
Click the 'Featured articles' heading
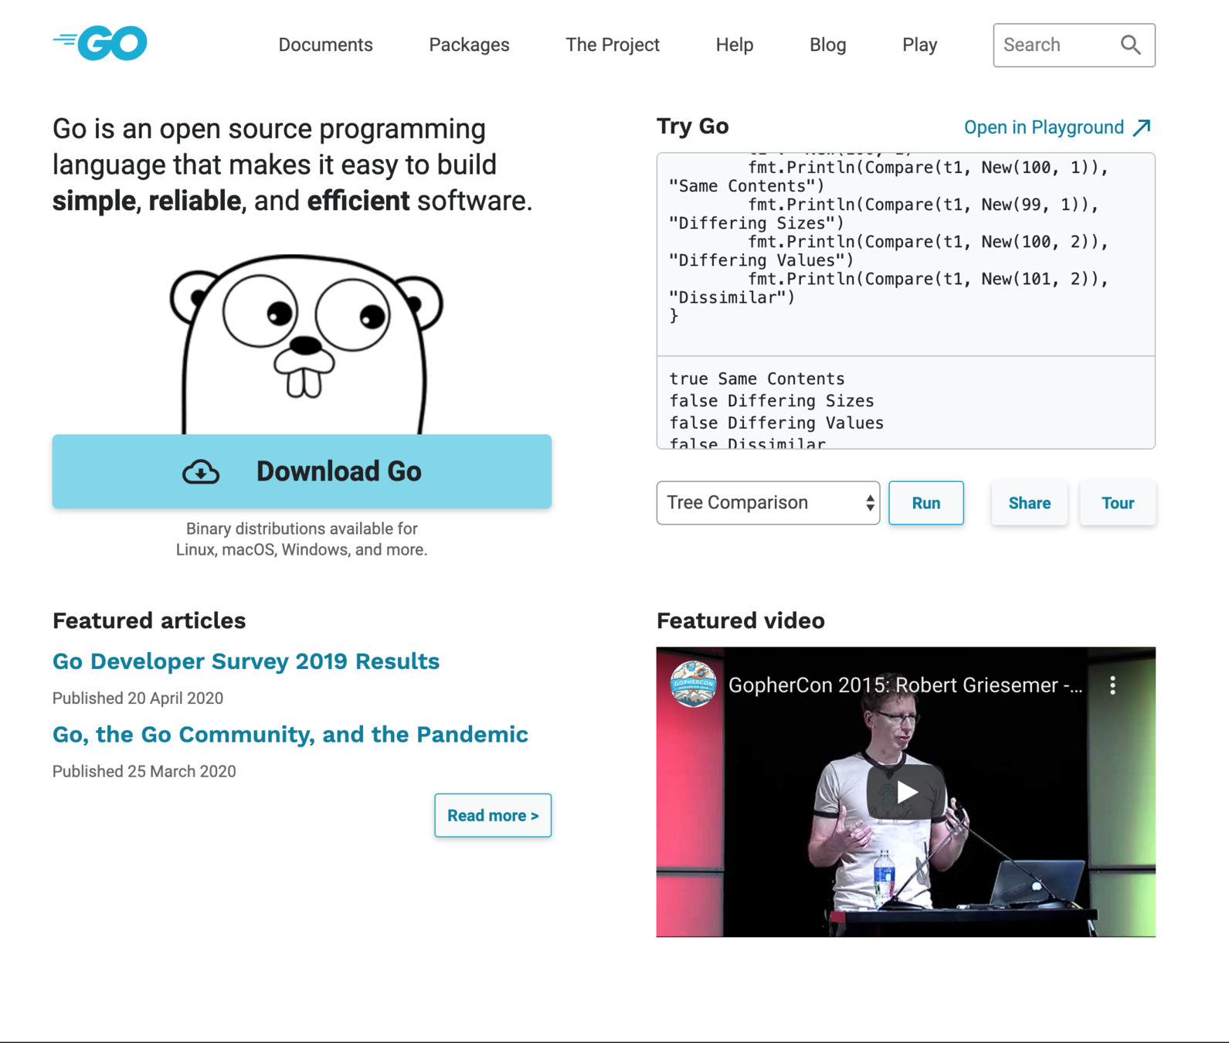(149, 620)
